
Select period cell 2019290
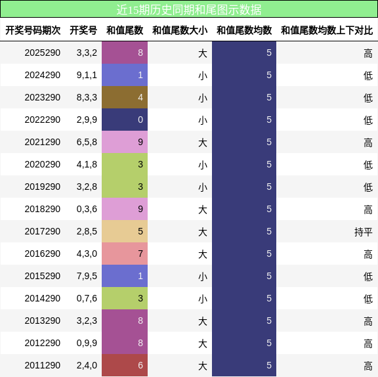(43, 187)
